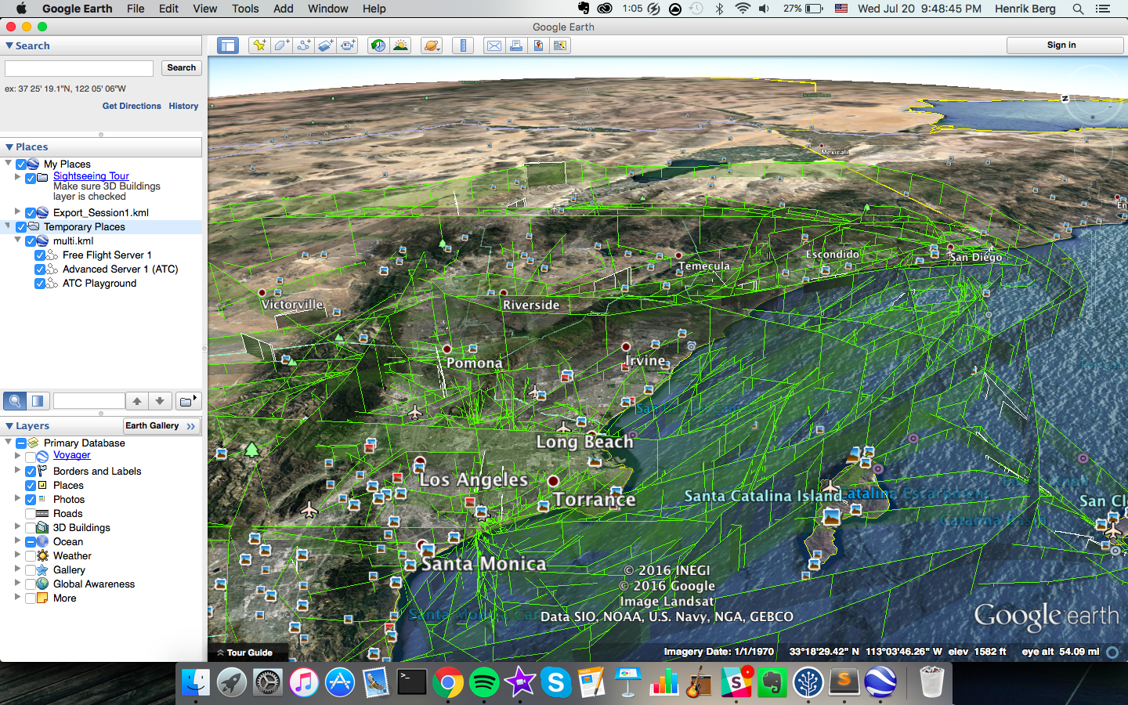This screenshot has height=705, width=1128.
Task: Open the Help menu
Action: pyautogui.click(x=374, y=9)
